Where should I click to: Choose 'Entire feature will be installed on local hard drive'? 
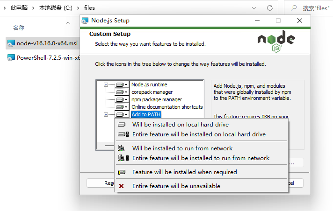[x=199, y=134]
